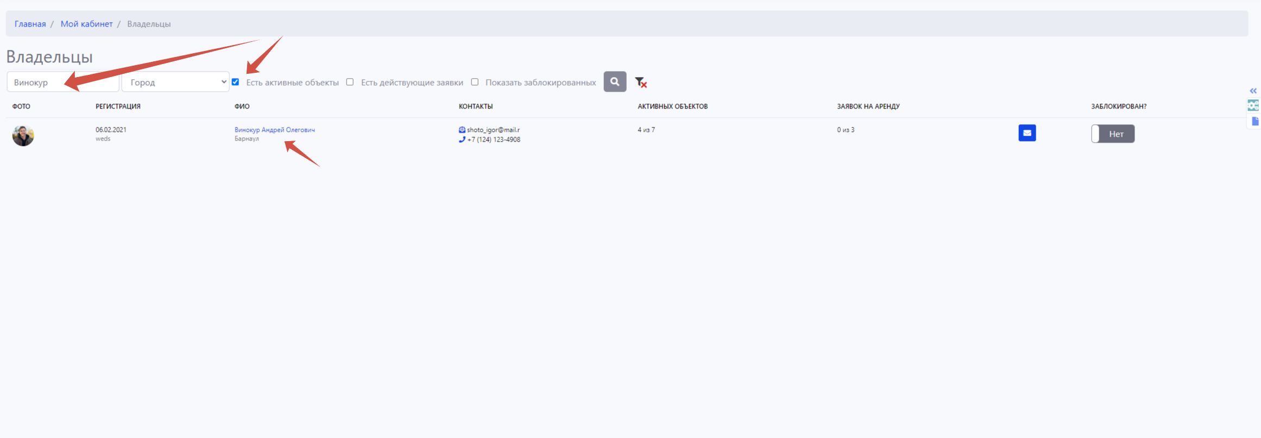Image resolution: width=1261 pixels, height=438 pixels.
Task: Click the email icon beside shoto_igor@mail.r
Action: point(462,130)
